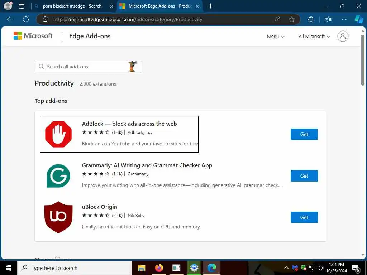Open Microsoft Edge taskbar icon
The image size is (367, 275).
click(x=212, y=268)
